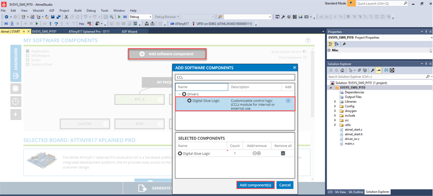The height and width of the screenshot is (196, 433).
Task: Click the Solution Explorer properties wrench icon
Action: (x=373, y=70)
